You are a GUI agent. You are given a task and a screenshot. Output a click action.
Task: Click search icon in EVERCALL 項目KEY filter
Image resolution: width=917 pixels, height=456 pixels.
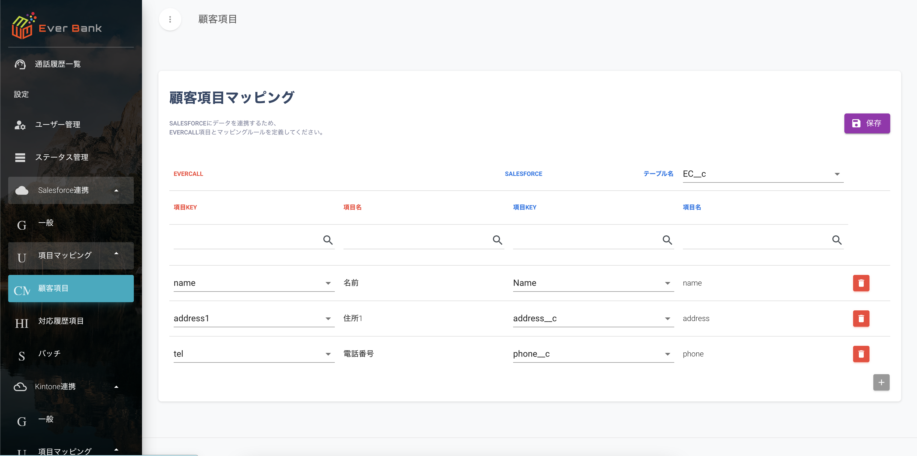(328, 240)
